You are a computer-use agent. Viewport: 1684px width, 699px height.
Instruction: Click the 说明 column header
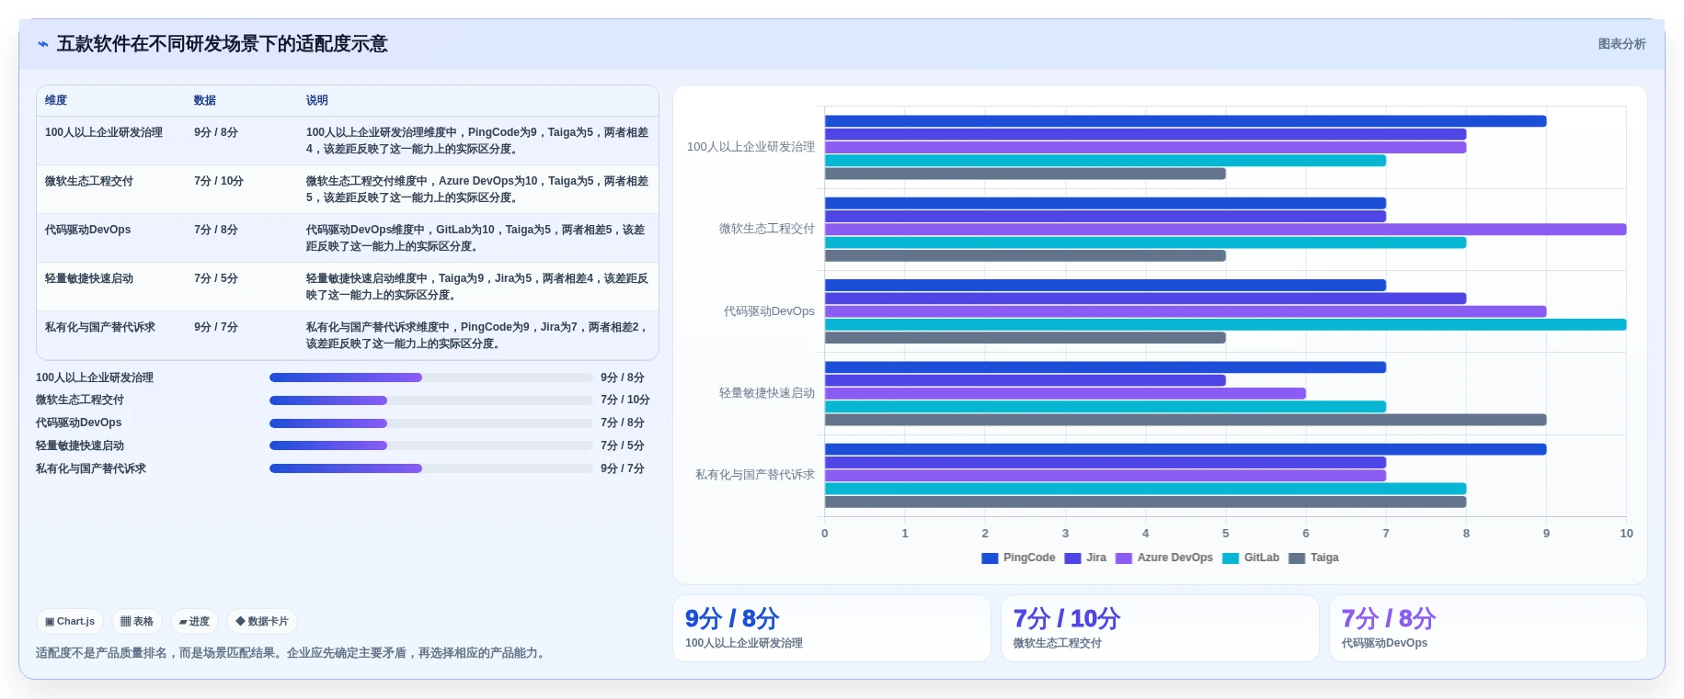tap(317, 100)
